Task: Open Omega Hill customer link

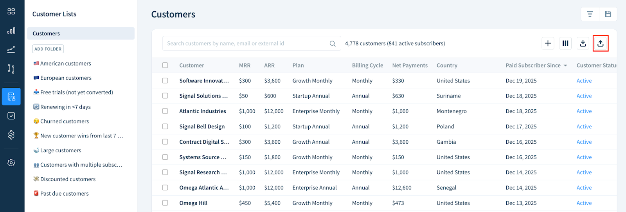Action: (193, 203)
